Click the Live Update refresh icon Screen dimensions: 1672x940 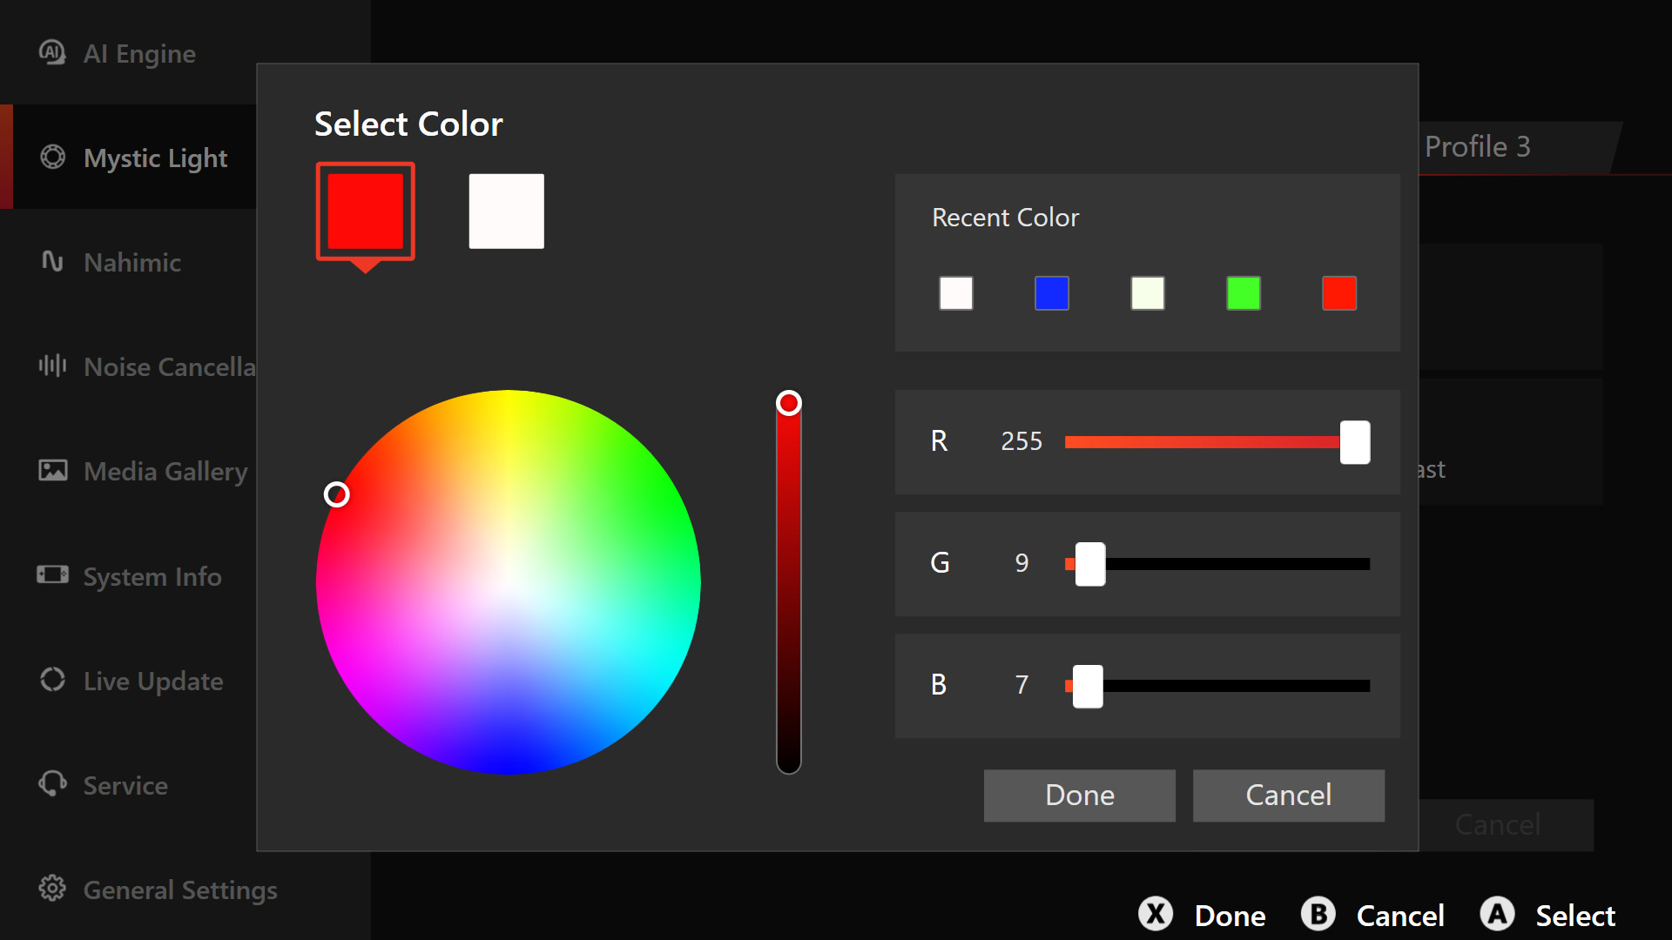pos(52,679)
